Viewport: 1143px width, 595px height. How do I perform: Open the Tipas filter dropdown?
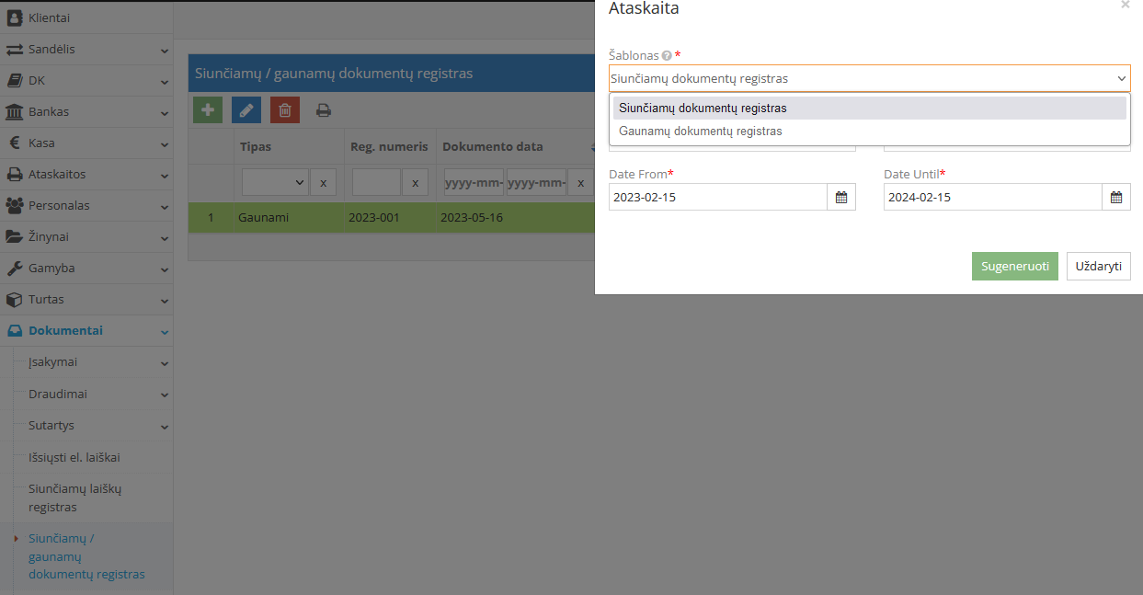point(274,183)
